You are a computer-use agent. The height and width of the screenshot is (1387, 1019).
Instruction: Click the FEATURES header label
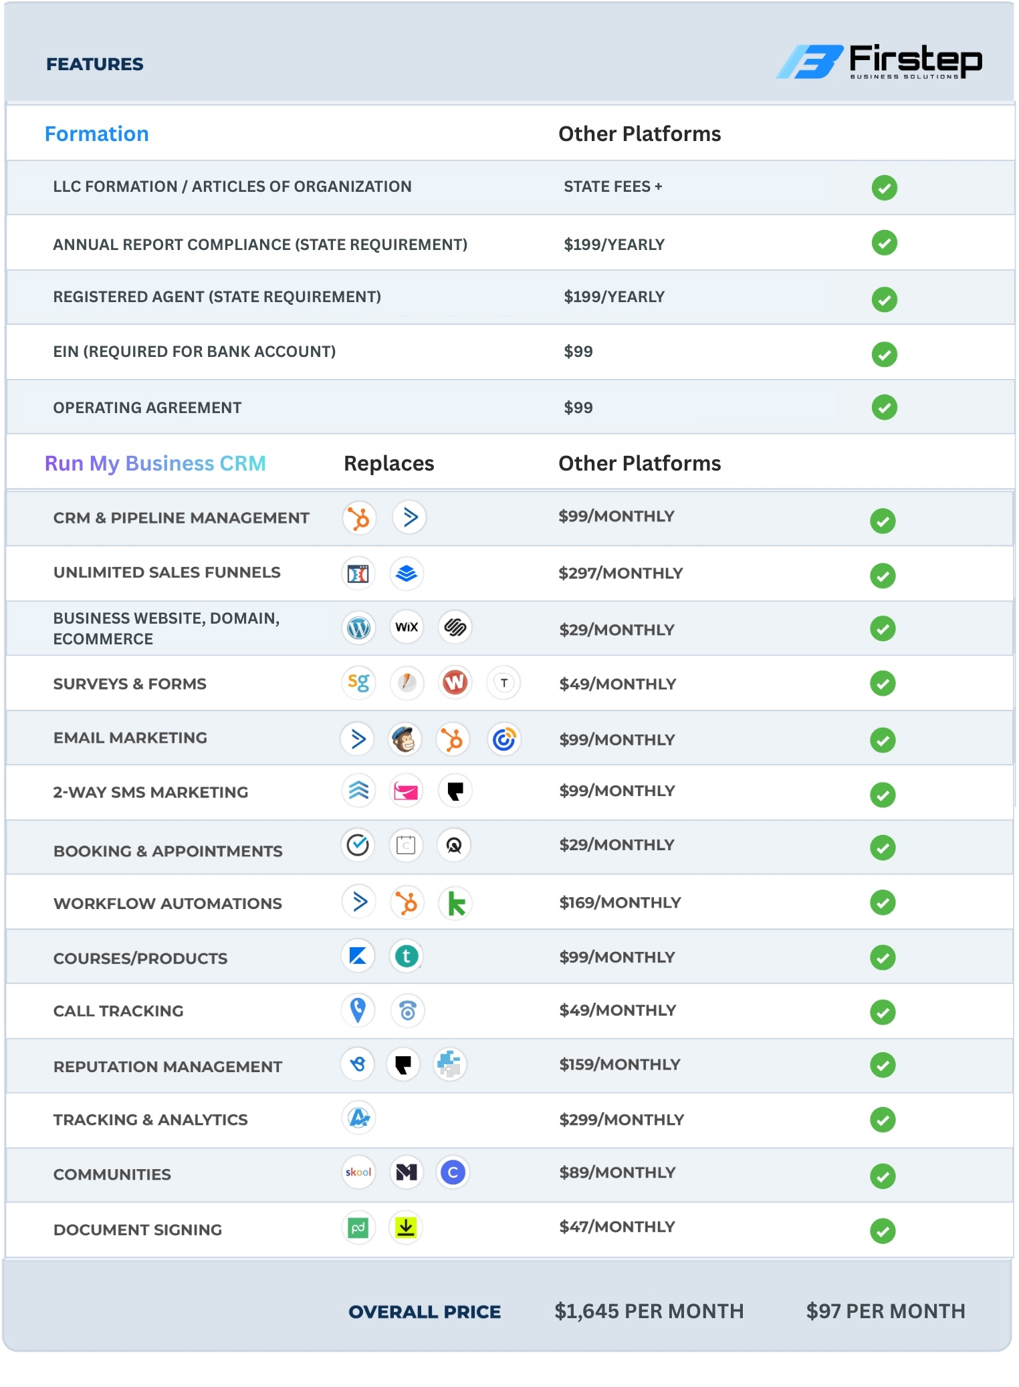coord(95,64)
